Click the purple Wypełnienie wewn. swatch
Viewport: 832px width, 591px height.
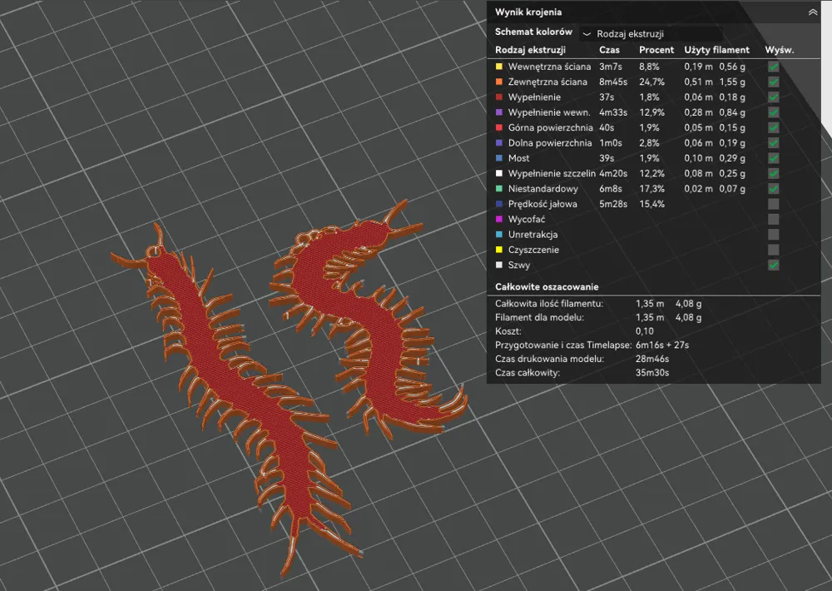point(498,112)
